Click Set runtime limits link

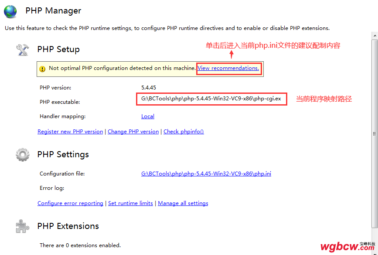(130, 203)
